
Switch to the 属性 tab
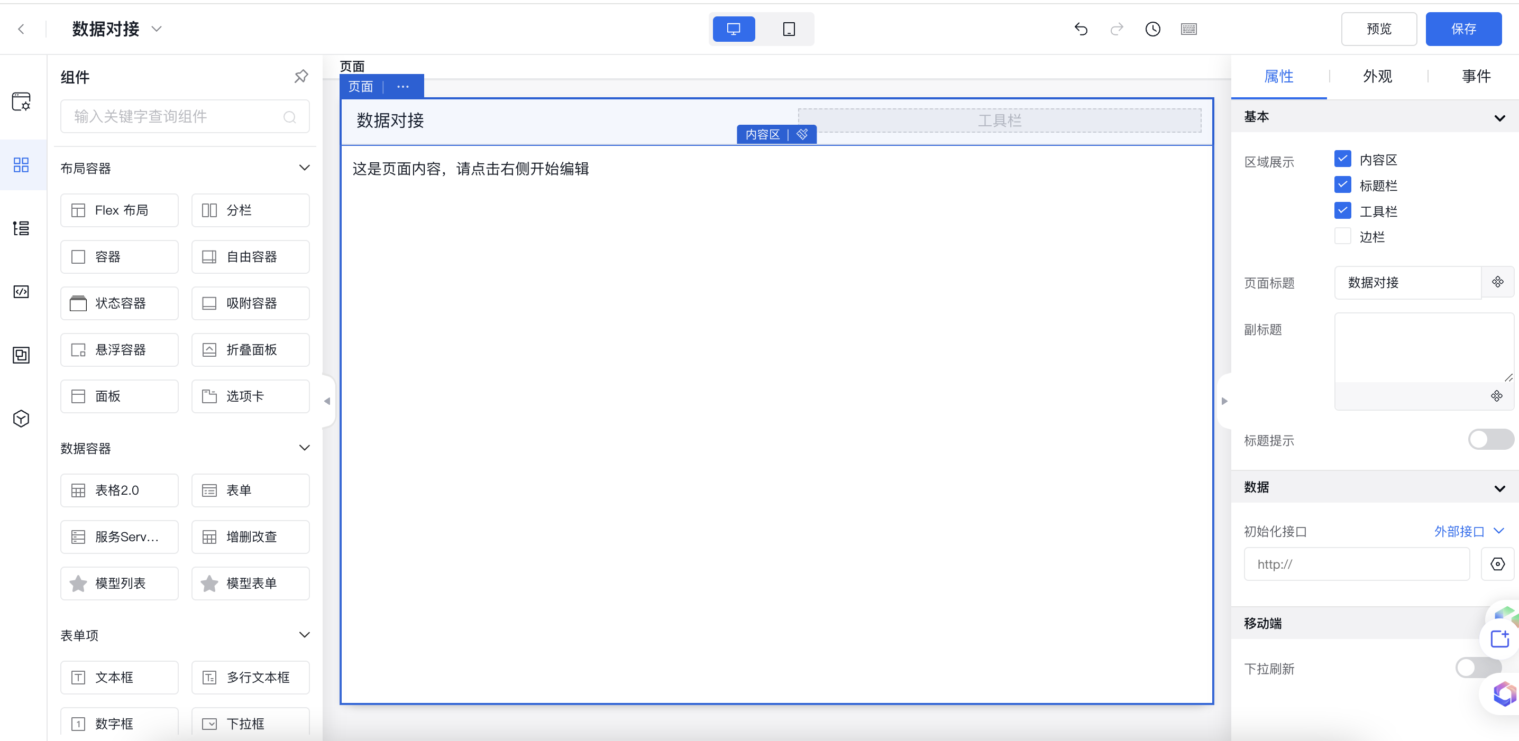pyautogui.click(x=1278, y=77)
